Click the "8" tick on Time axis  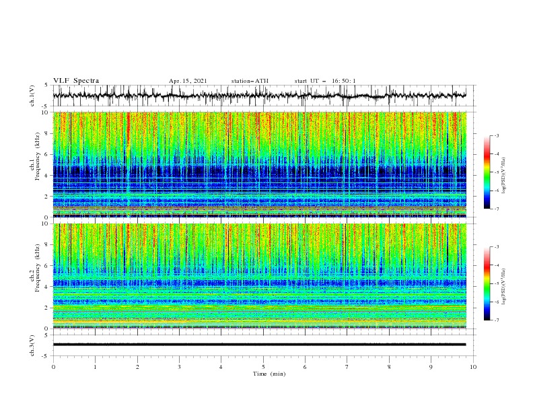tap(389, 367)
